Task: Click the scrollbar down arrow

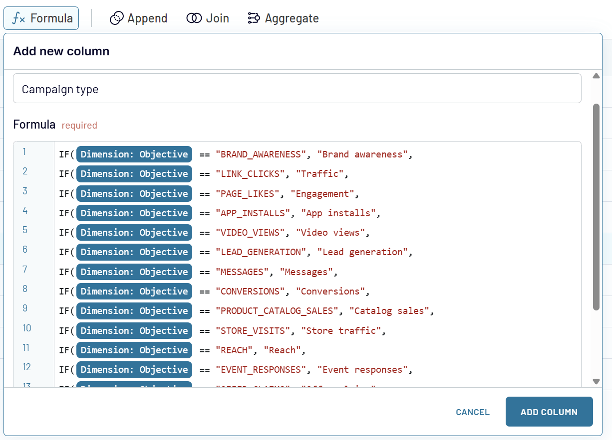Action: coord(597,382)
